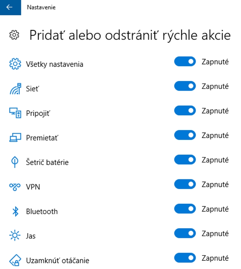Disable the Uzamknúť otáčanie toggle
Viewport: 241px width, 269px height.
tap(185, 258)
